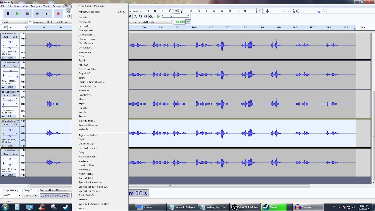Click the recording volume slider
Viewport: 375px width, 211px height.
click(x=283, y=11)
